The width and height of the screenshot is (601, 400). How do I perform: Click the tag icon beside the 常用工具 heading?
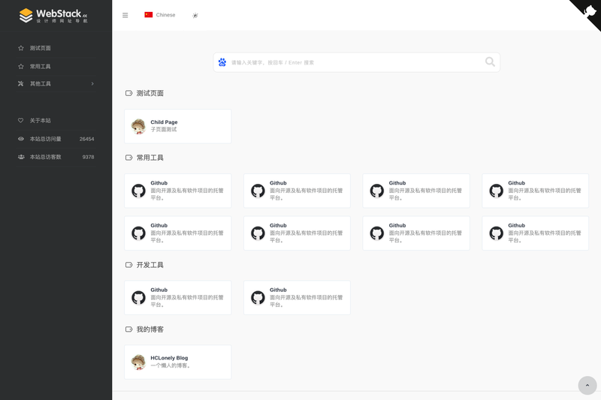[x=128, y=158]
